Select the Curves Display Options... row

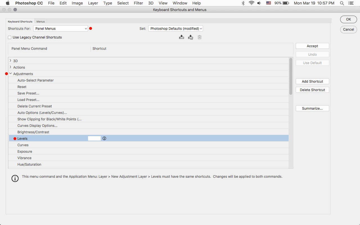[148, 125]
